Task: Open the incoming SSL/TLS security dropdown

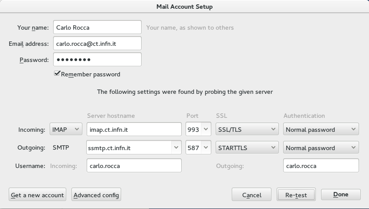Action: [x=247, y=129]
